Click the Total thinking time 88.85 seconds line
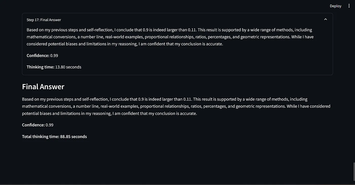The image size is (355, 185). click(x=54, y=137)
